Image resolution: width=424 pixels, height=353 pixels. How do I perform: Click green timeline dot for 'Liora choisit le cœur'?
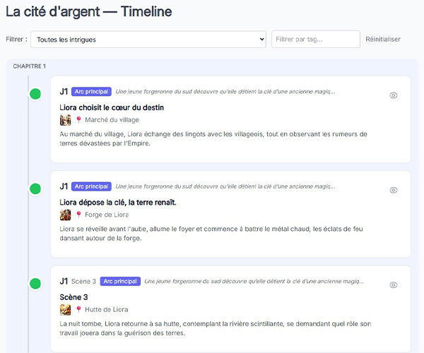pos(35,94)
